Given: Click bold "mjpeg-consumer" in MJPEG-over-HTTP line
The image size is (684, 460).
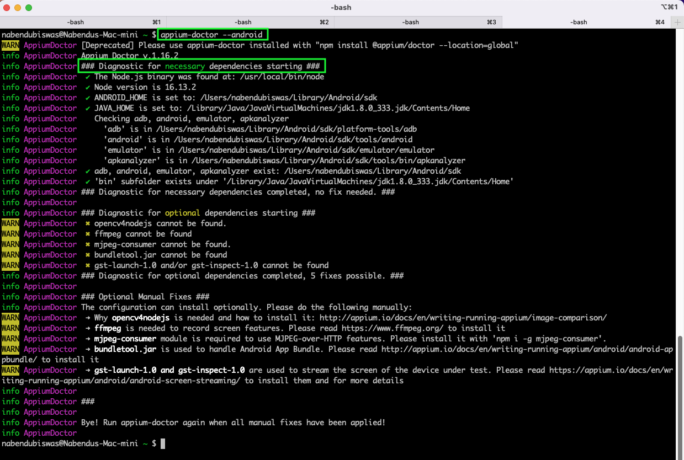Looking at the screenshot, I should (125, 339).
